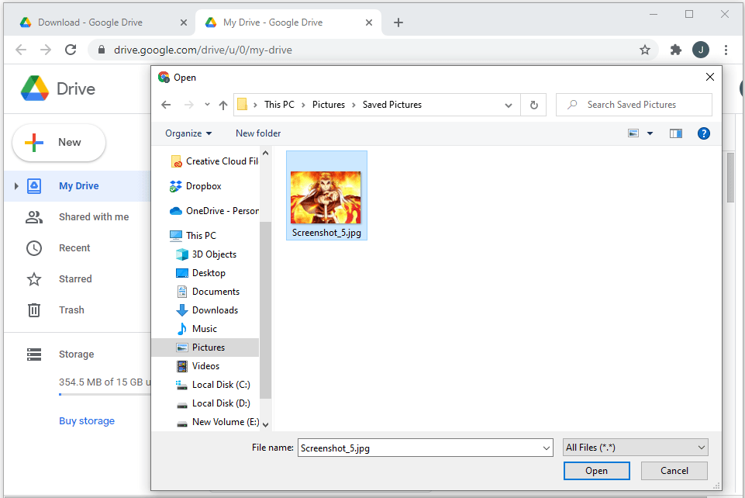Close the Open dialog

click(710, 77)
